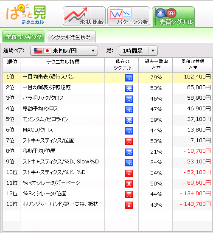Click the -134,000円 loss value
The width and height of the screenshot is (213, 233).
pos(195,194)
